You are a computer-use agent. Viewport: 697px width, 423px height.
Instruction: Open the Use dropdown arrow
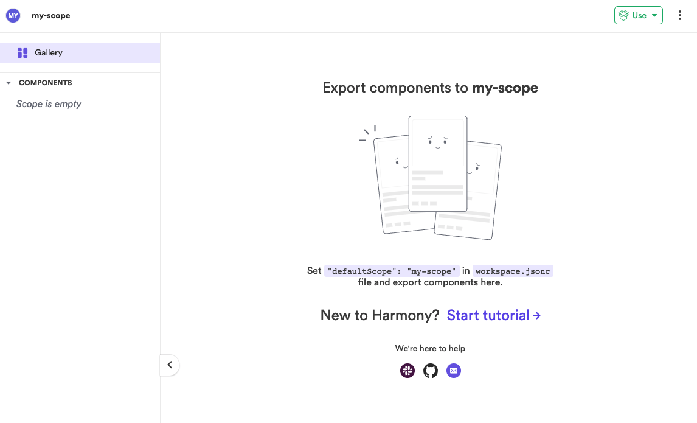click(654, 16)
